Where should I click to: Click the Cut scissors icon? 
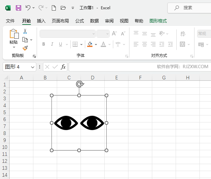25,31
